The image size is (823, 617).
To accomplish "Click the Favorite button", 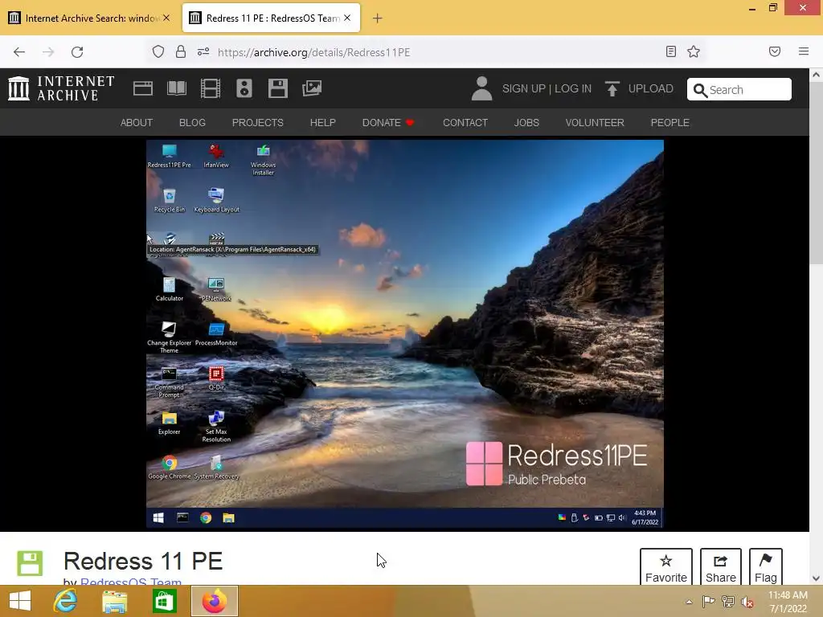I will (666, 567).
